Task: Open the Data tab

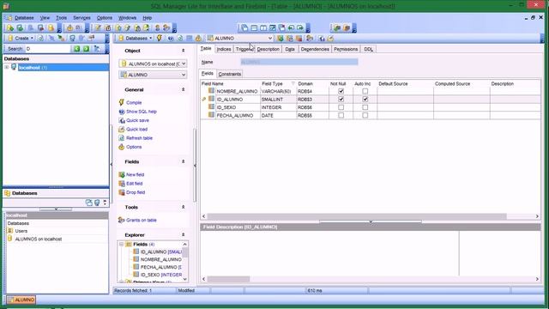Action: (x=290, y=49)
